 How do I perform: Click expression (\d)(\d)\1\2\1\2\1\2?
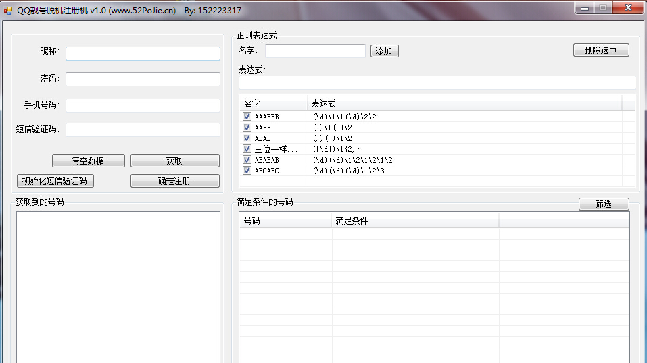click(353, 160)
